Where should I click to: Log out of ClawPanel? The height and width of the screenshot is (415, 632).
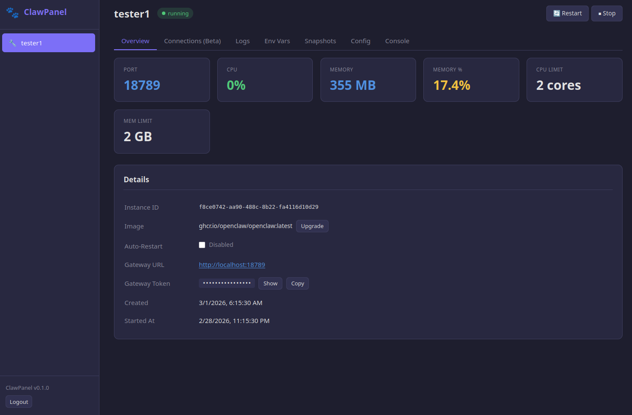pyautogui.click(x=19, y=402)
